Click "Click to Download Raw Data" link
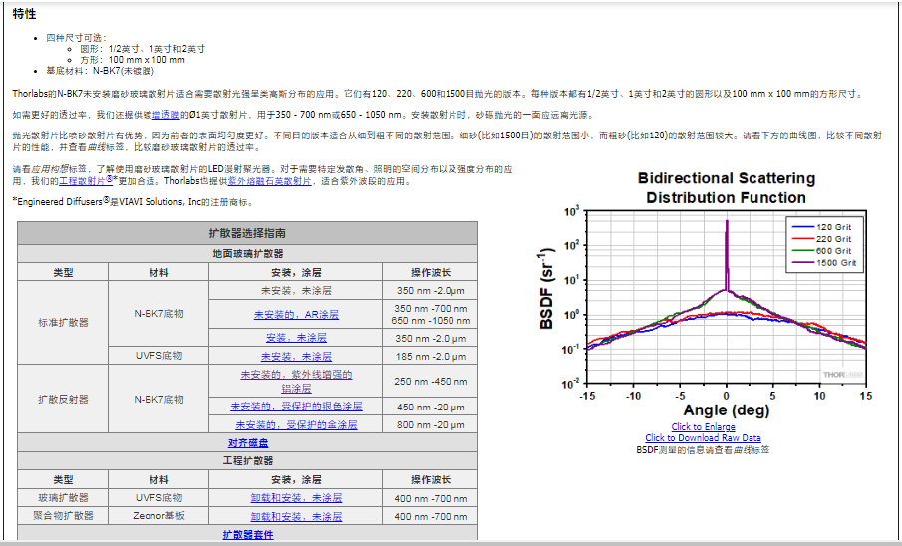This screenshot has height=546, width=902. (x=703, y=438)
